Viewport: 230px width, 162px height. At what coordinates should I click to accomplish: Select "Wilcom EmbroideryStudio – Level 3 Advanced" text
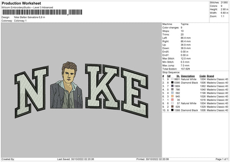(27, 8)
